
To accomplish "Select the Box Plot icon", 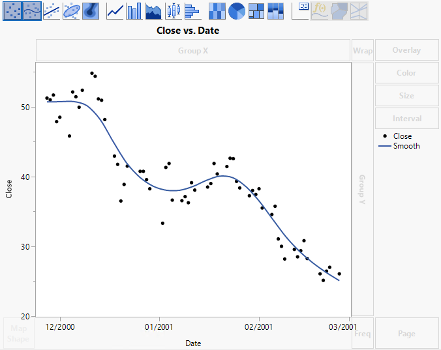I will [x=174, y=11].
